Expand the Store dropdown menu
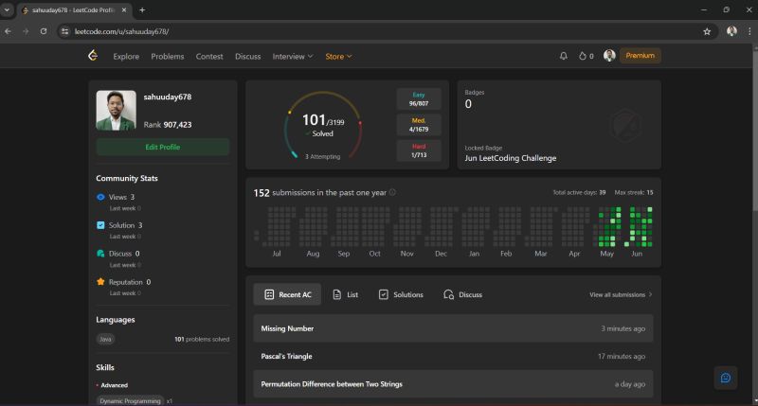This screenshot has width=758, height=406. [338, 56]
